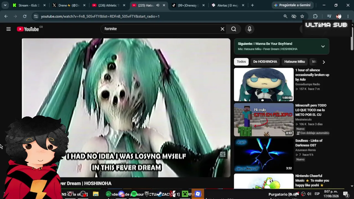
Task: Open Spotify from the taskbar
Action: pos(134,194)
